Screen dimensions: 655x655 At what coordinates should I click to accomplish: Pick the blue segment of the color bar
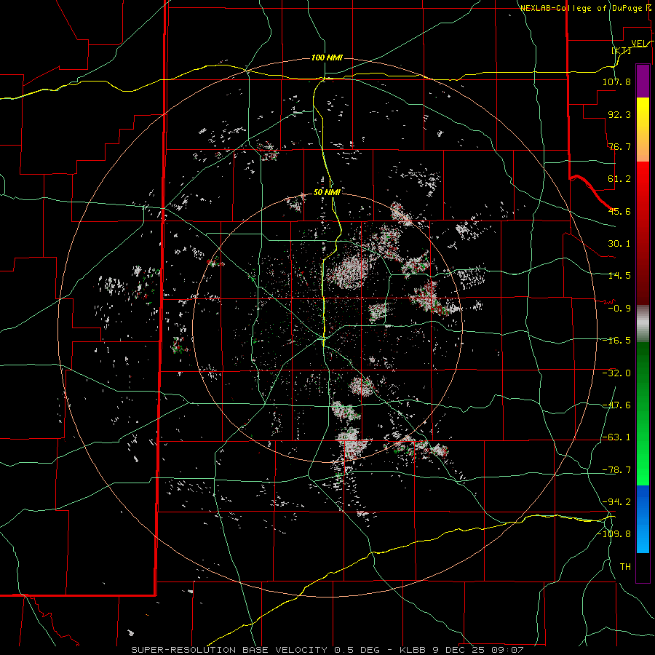[643, 519]
